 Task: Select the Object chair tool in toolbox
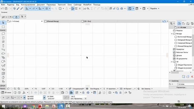coord(3,81)
